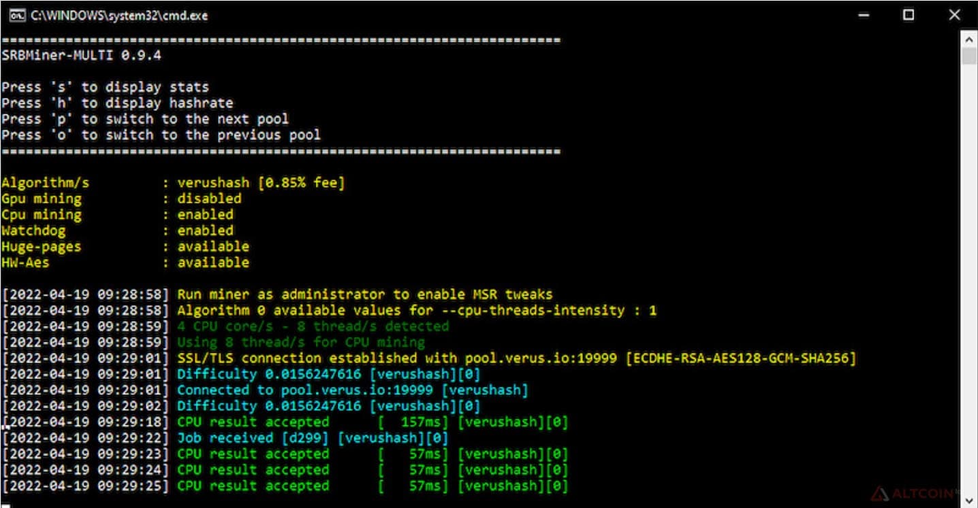Click the vertical scrollbar thumb

pyautogui.click(x=969, y=56)
